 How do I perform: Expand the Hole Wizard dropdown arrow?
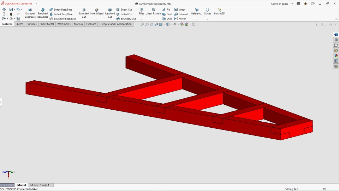(97, 19)
